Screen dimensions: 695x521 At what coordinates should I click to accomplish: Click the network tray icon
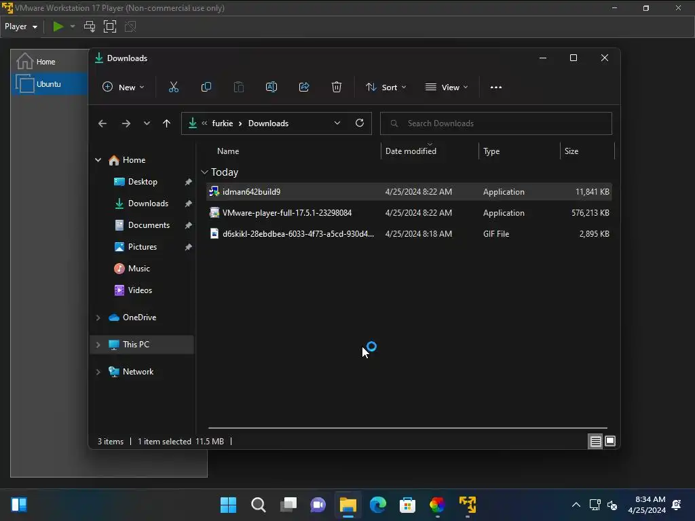(x=595, y=505)
